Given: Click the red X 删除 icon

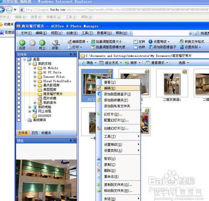Looking at the screenshot, I should click(99, 170).
